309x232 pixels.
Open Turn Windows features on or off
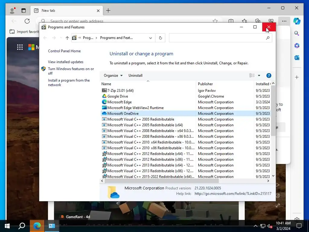pos(71,71)
